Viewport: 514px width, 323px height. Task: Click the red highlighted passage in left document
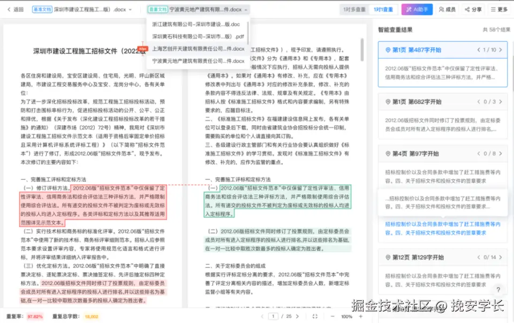[x=93, y=205]
